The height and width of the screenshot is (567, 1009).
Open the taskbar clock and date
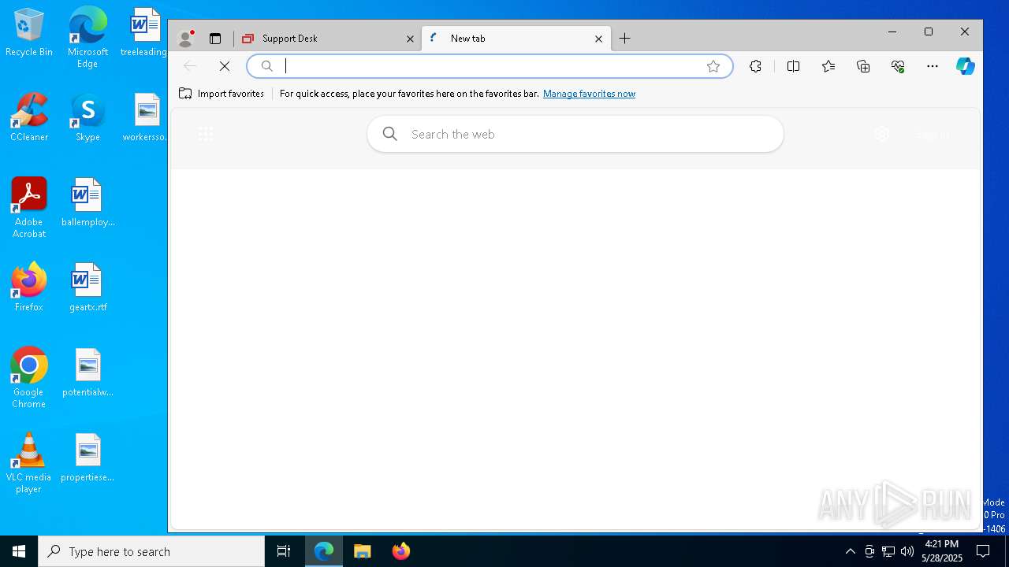[x=942, y=551]
